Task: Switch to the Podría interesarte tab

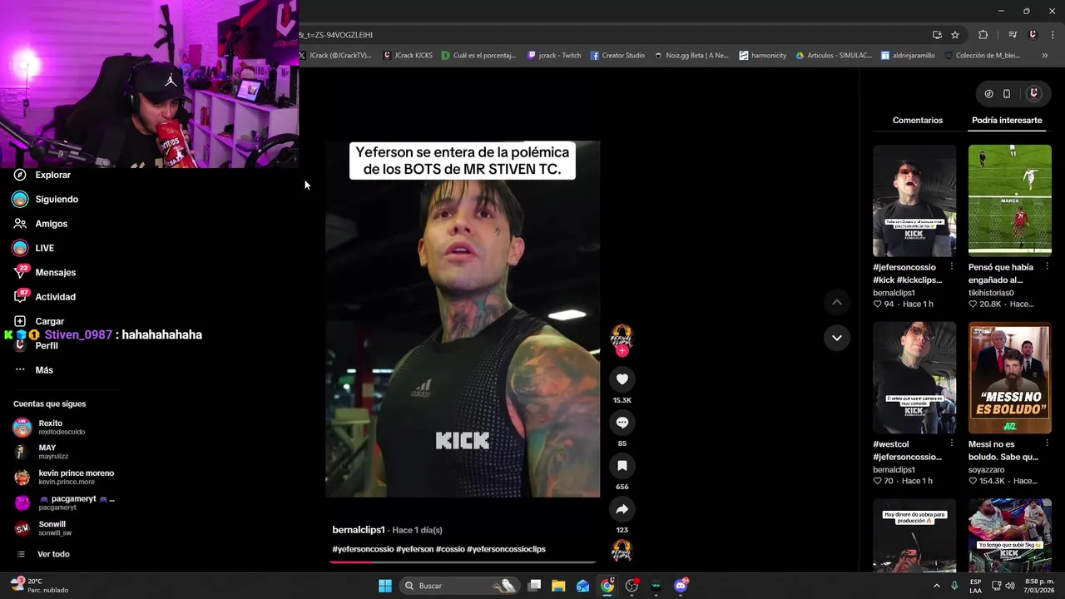Action: coord(1007,121)
